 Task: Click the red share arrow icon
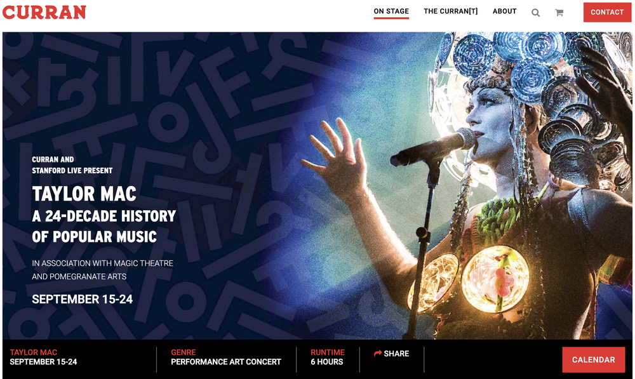click(x=378, y=353)
